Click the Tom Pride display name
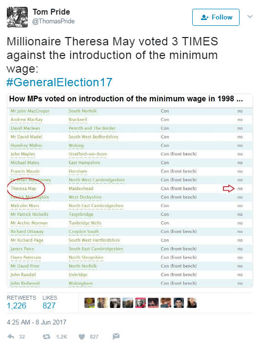The image size is (262, 344). [51, 12]
